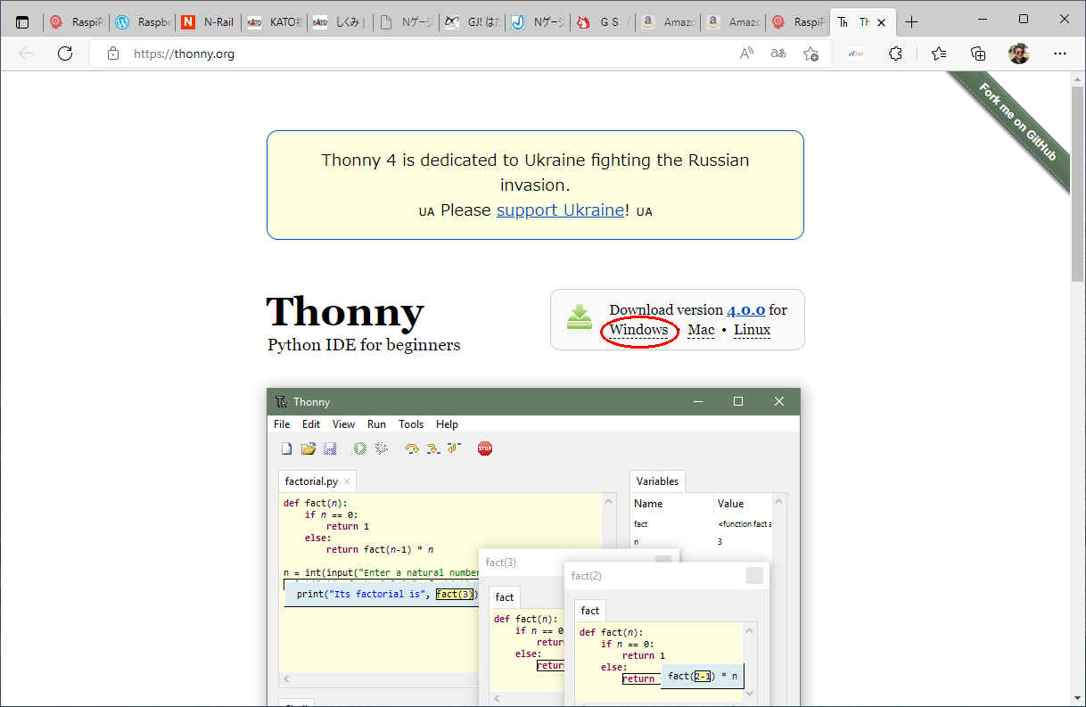1086x707 pixels.
Task: Close the active Thonny tab
Action: coord(881,22)
